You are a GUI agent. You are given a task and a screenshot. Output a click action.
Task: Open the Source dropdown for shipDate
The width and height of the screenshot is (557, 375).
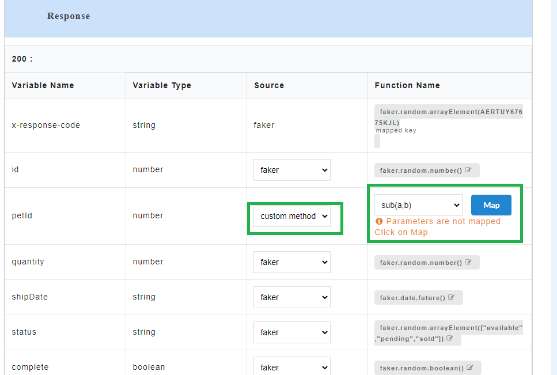point(292,297)
